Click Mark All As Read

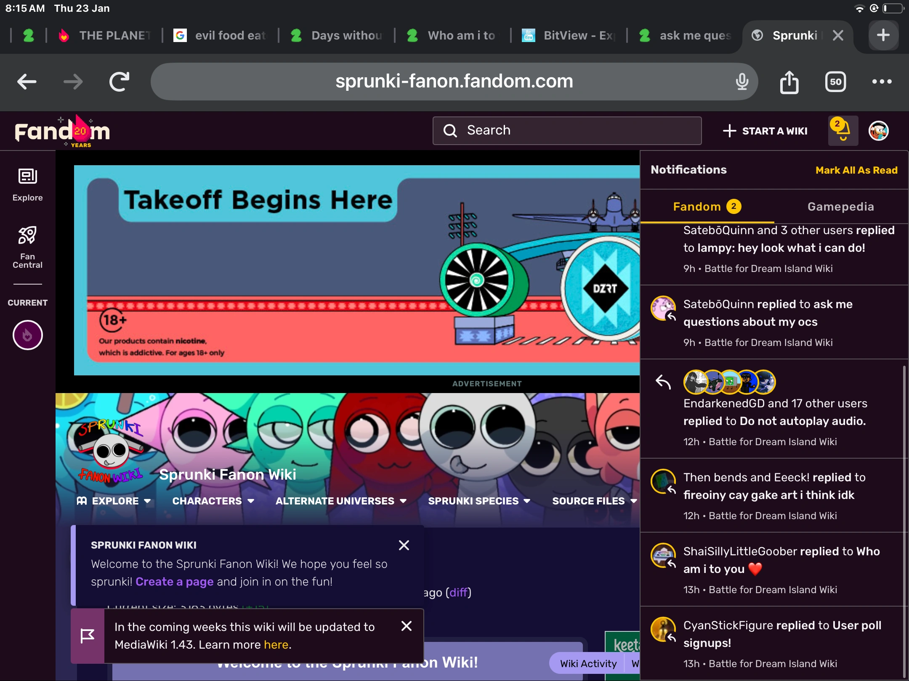(856, 170)
